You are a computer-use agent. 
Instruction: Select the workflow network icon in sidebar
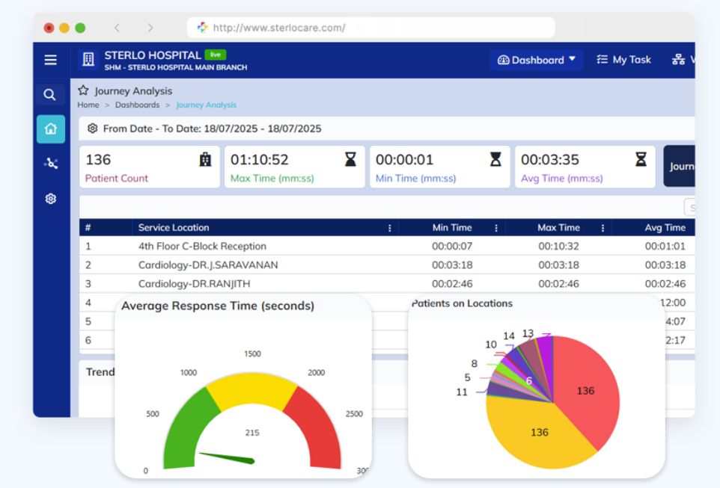(50, 163)
